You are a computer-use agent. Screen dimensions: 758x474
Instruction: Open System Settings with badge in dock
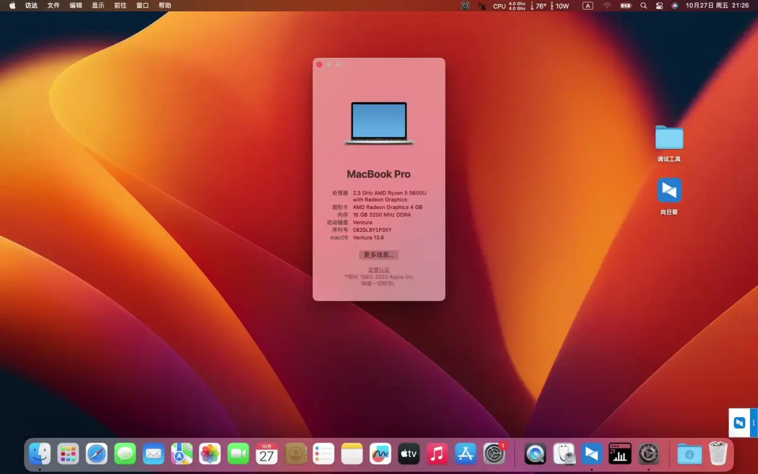(494, 454)
